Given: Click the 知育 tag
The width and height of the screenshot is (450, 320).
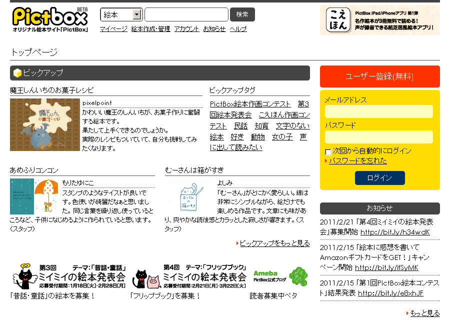Looking at the screenshot, I should (x=261, y=125).
